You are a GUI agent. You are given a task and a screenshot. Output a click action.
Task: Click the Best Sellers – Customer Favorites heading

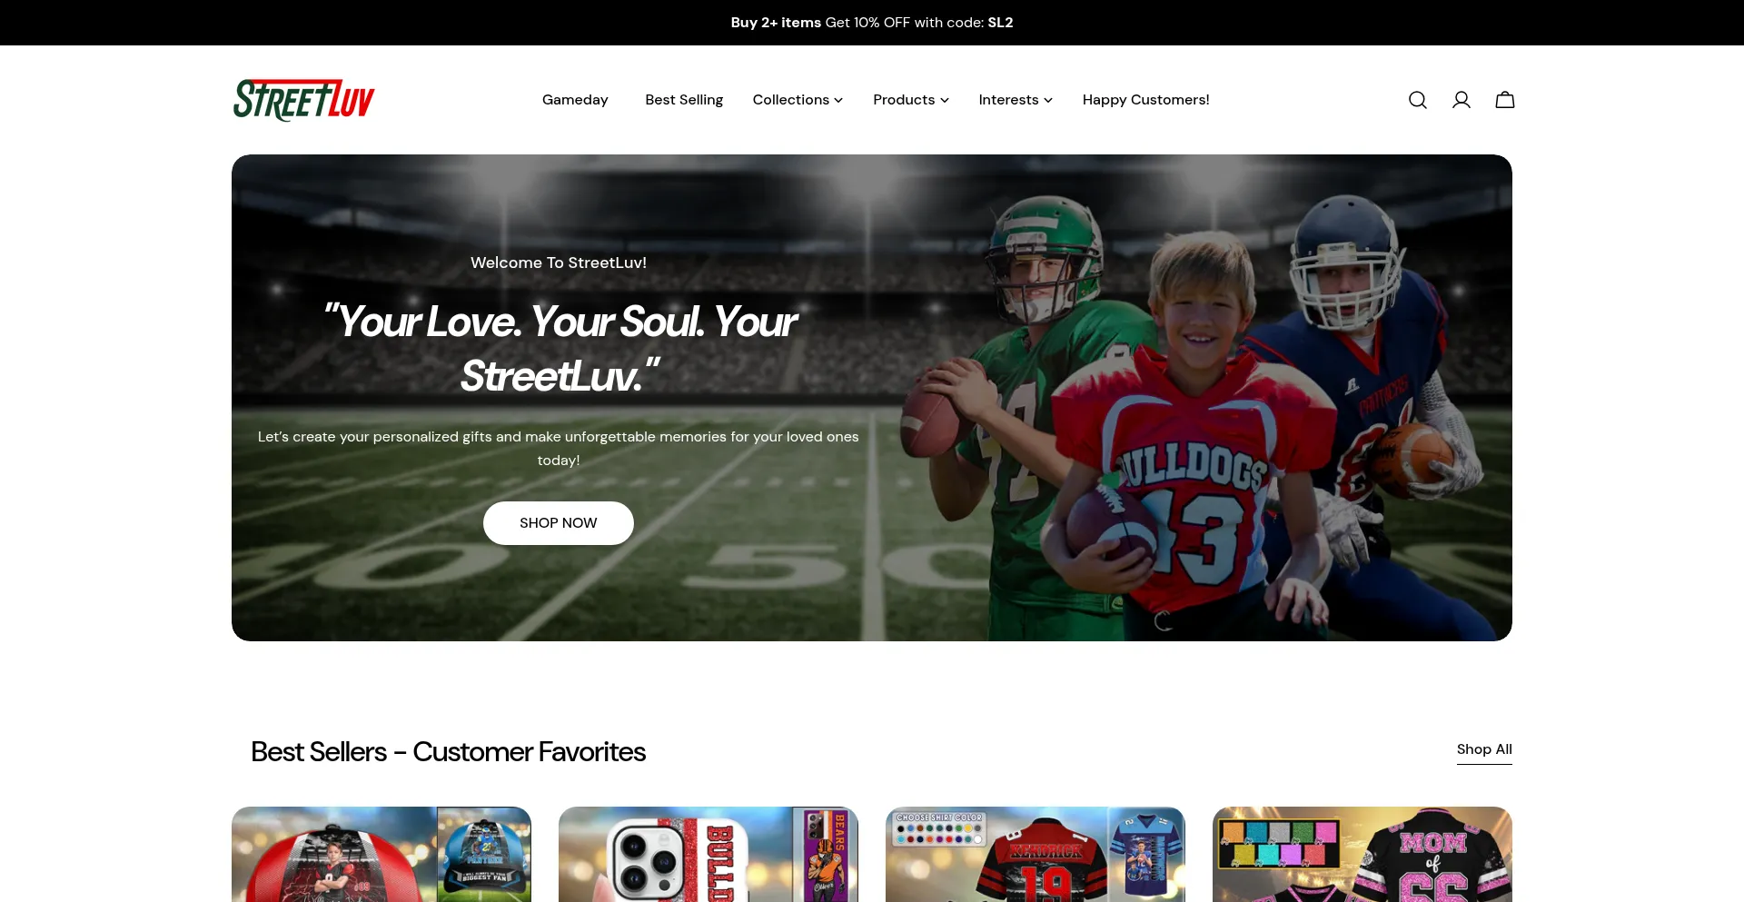(448, 752)
